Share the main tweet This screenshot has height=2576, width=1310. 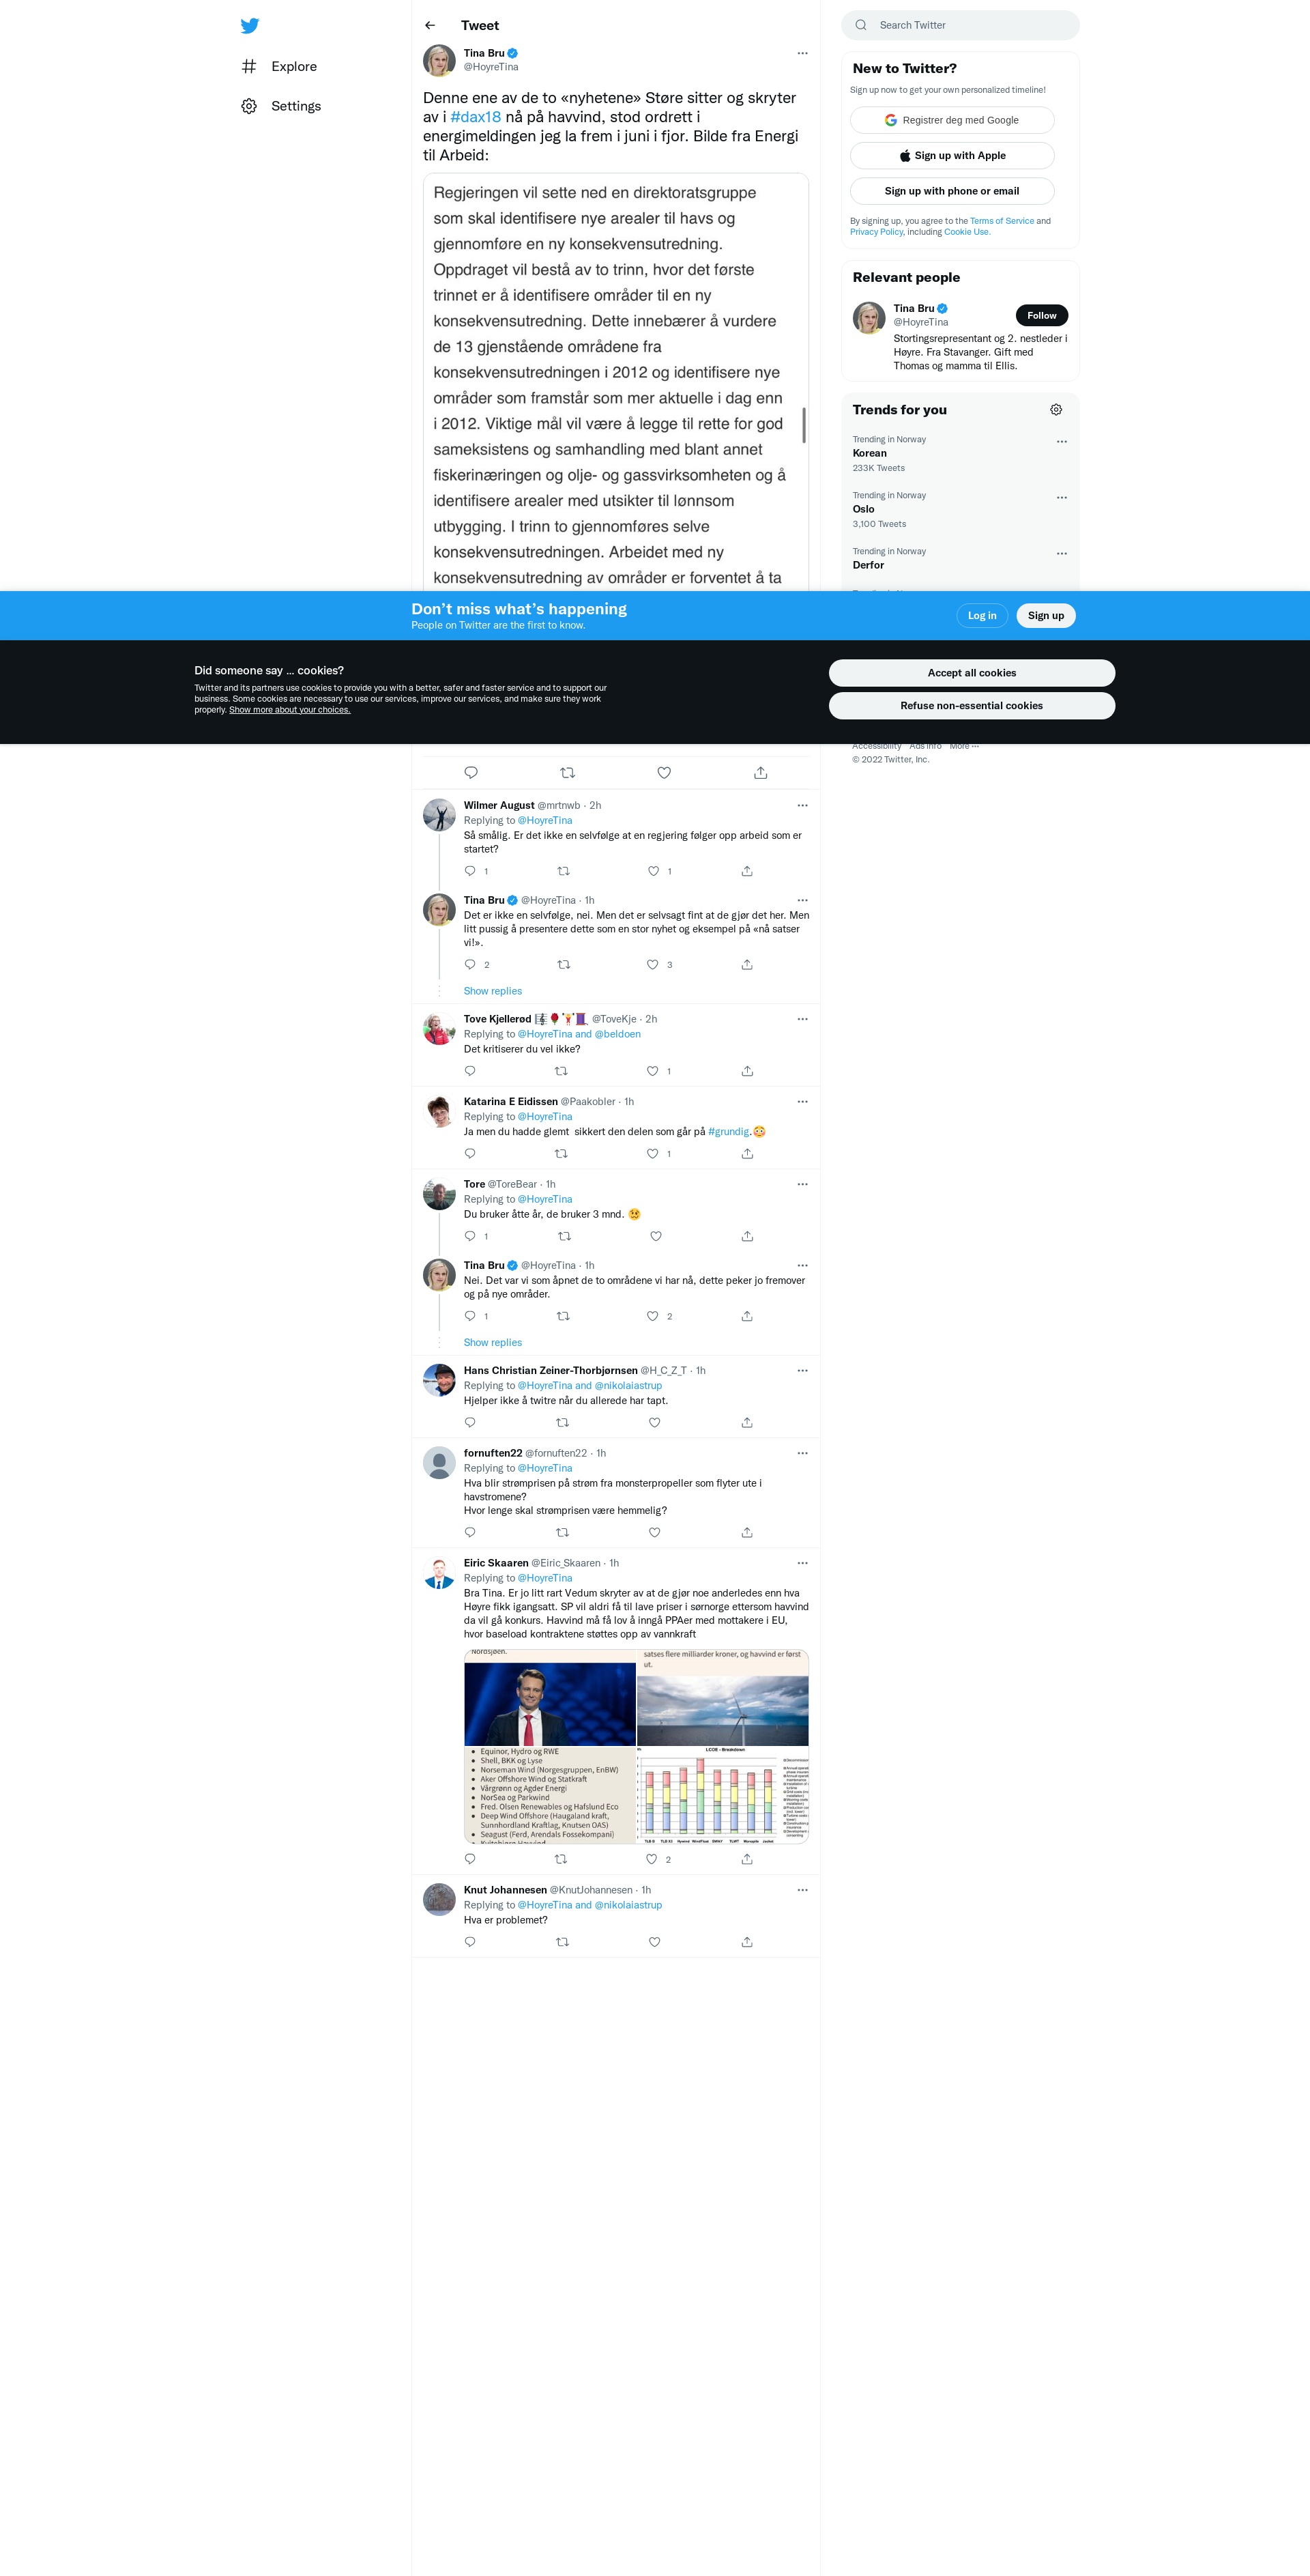(761, 773)
